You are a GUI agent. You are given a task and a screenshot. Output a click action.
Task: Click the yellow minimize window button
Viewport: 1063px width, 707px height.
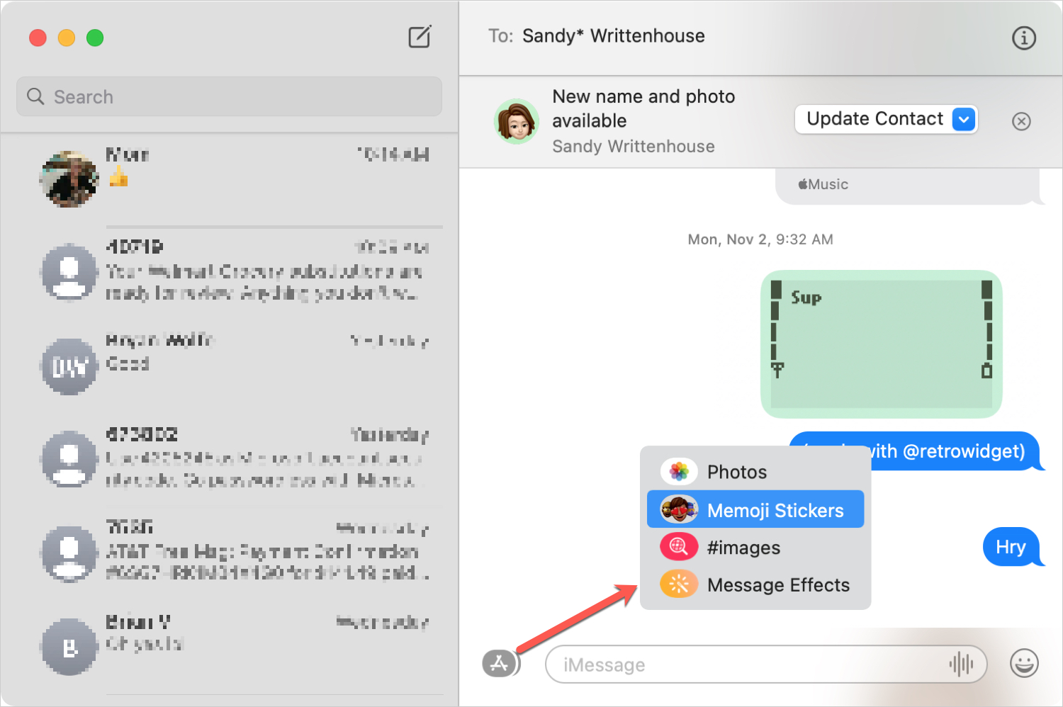[67, 38]
